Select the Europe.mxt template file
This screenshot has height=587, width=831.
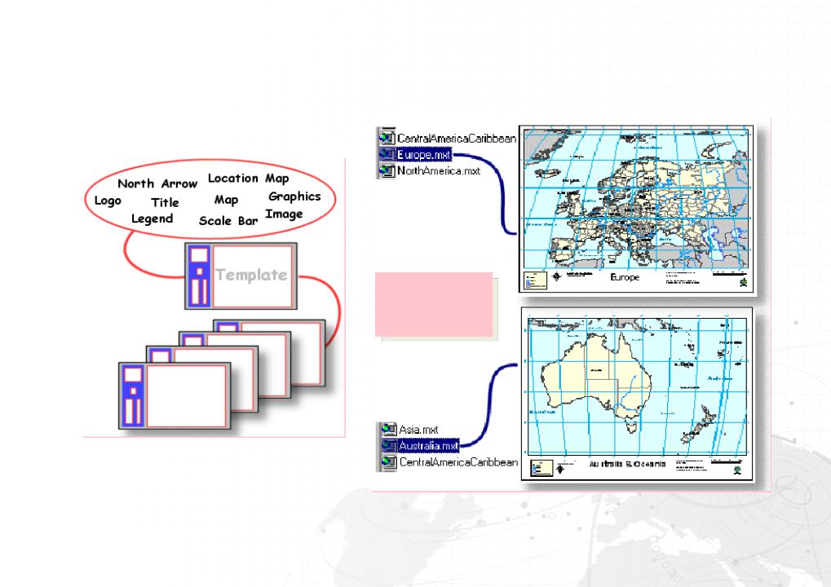[x=424, y=155]
